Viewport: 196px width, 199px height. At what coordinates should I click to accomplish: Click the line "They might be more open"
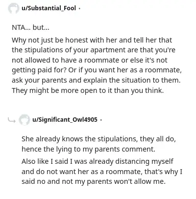[88, 90]
